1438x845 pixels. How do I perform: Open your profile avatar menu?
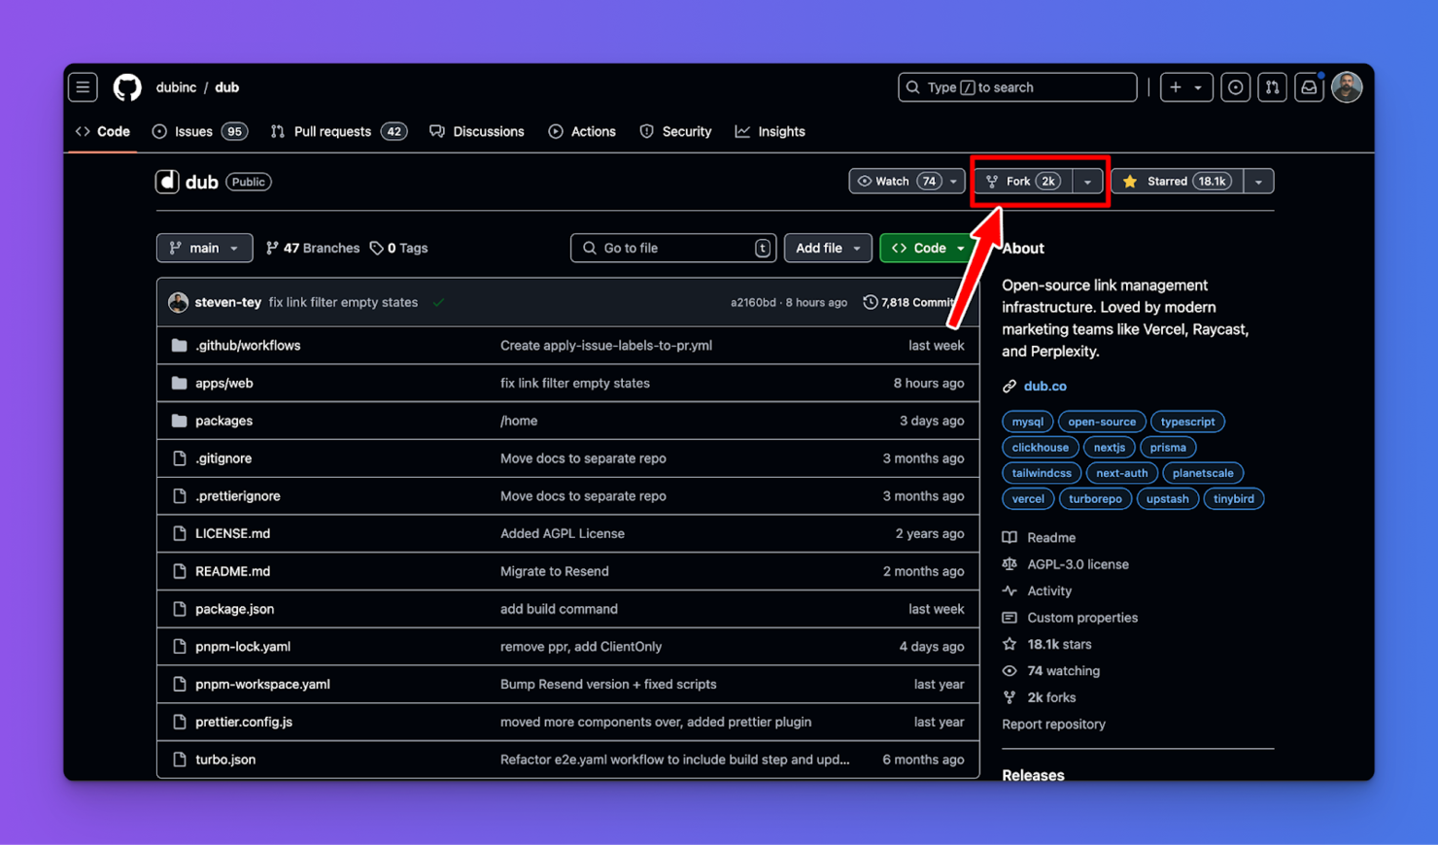point(1347,86)
